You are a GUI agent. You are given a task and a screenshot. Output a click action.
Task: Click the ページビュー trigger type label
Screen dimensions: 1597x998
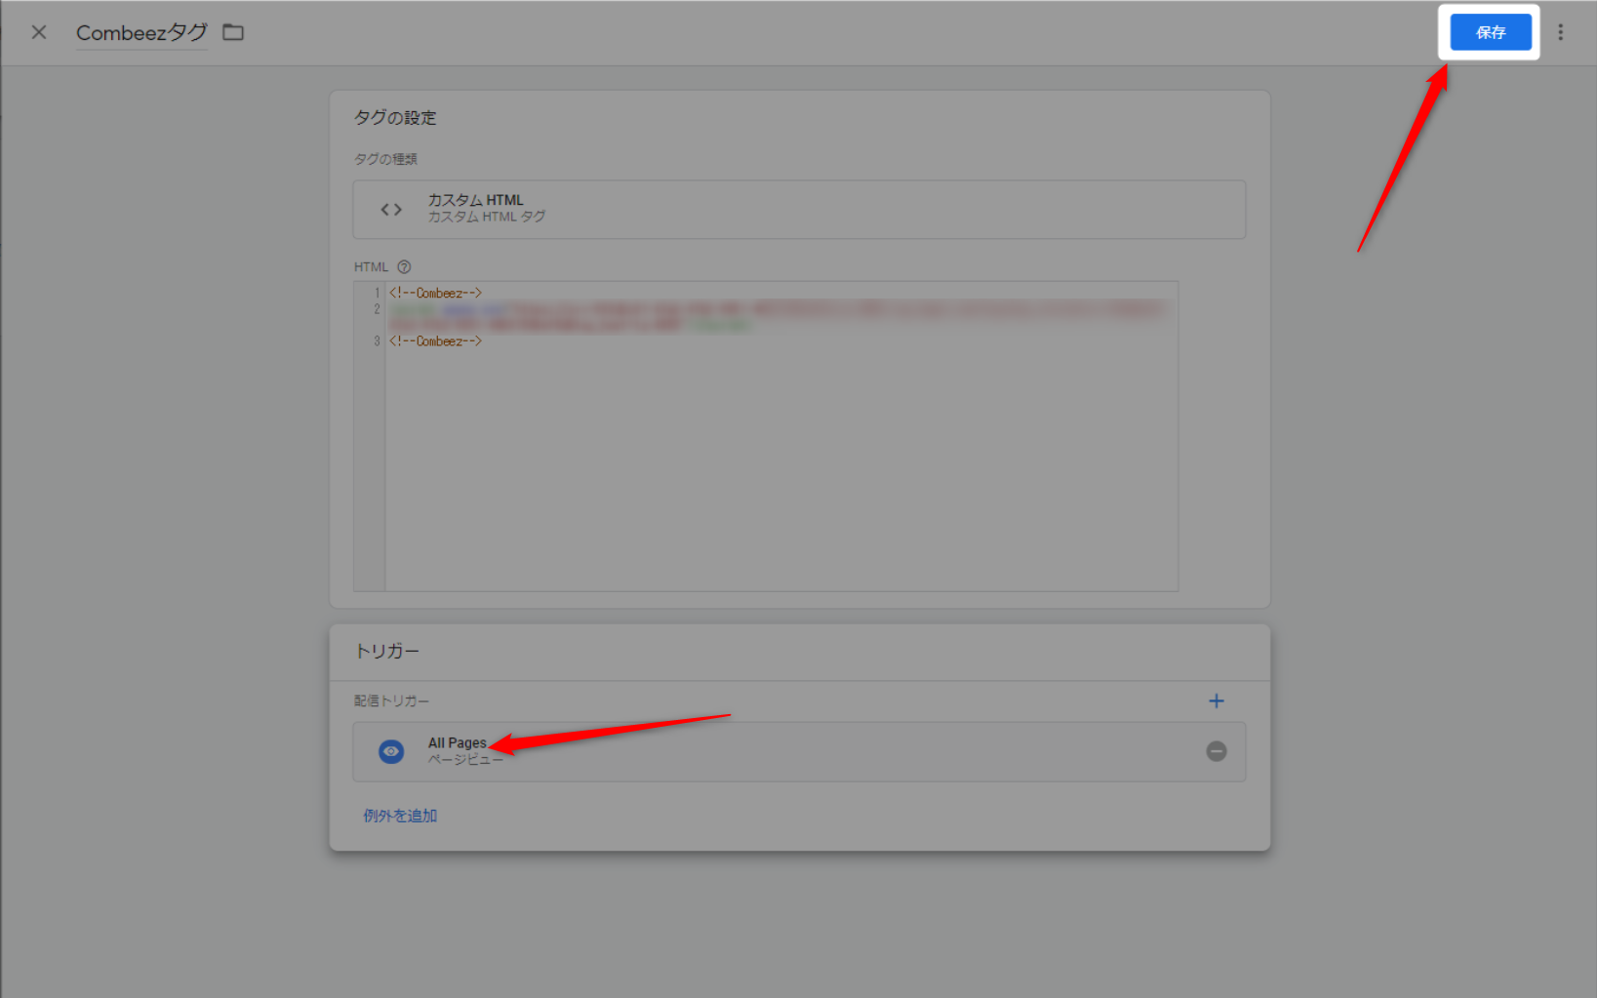(465, 759)
